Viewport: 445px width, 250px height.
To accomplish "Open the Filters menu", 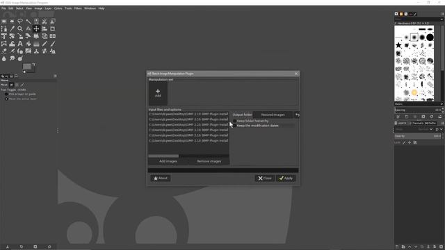I will tap(78, 8).
